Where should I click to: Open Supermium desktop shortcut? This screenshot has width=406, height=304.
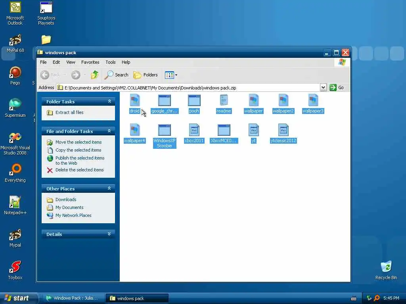click(15, 108)
